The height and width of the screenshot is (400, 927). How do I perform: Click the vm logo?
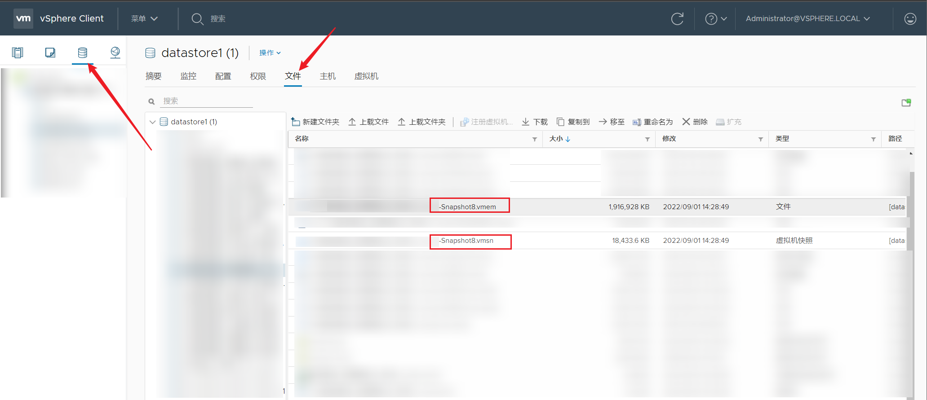point(23,18)
